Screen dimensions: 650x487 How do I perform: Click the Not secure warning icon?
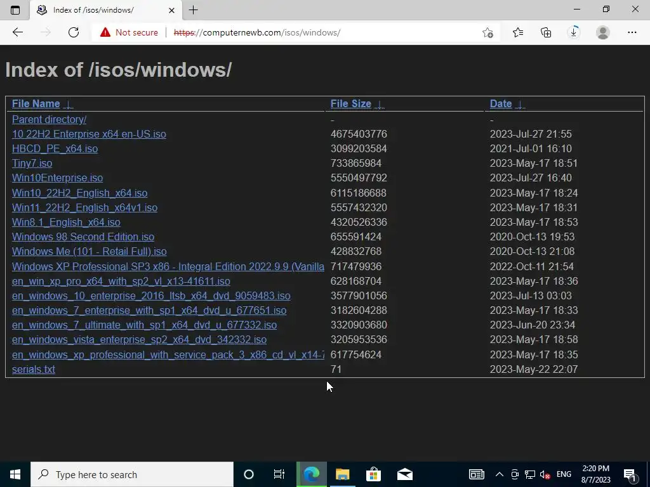(x=105, y=32)
